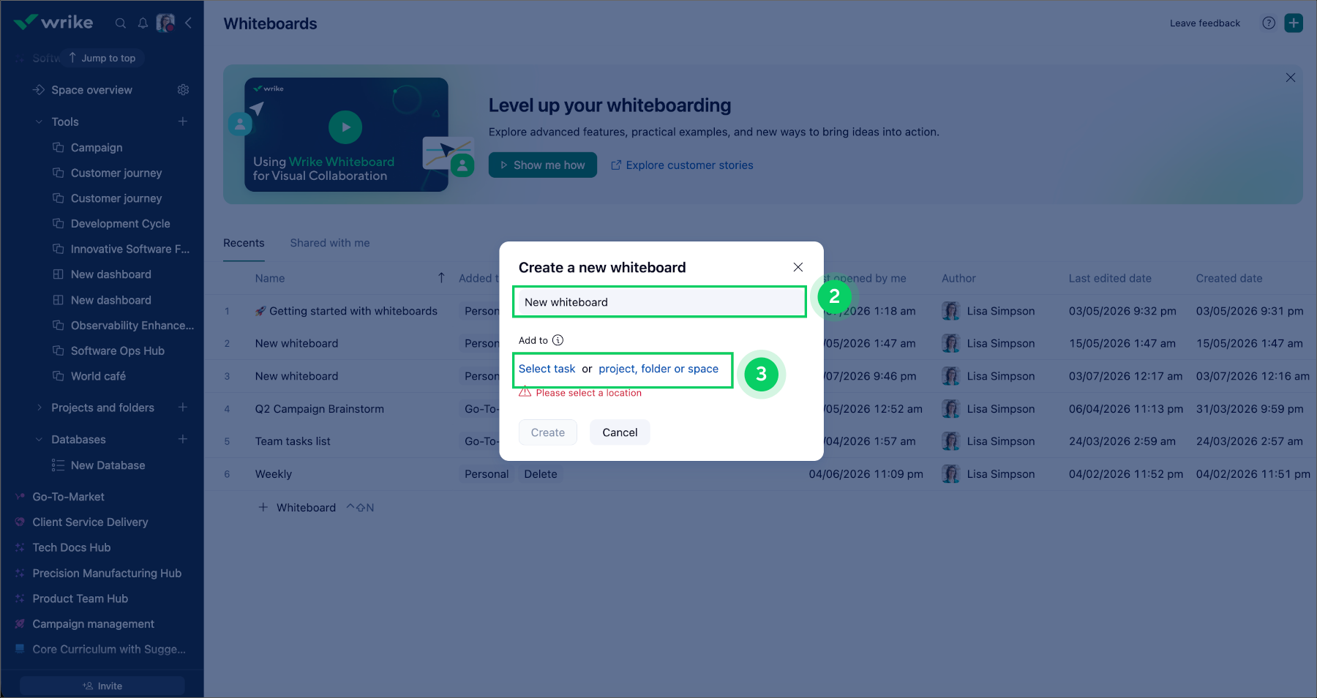The image size is (1317, 698).
Task: Open Software Ops Hub item
Action: [x=118, y=351]
